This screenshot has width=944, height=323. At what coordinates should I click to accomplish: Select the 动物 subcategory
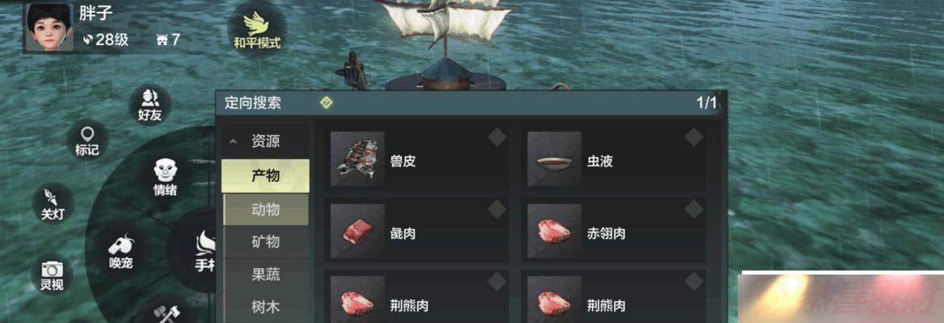[x=265, y=209]
